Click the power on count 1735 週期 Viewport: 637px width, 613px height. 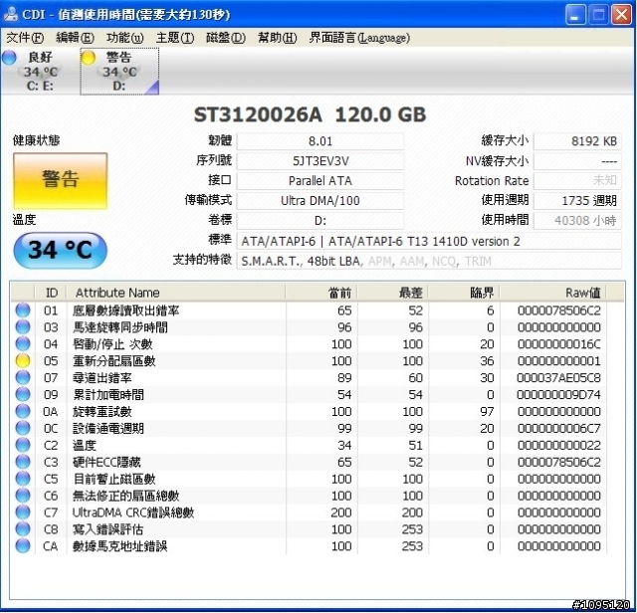click(x=577, y=201)
